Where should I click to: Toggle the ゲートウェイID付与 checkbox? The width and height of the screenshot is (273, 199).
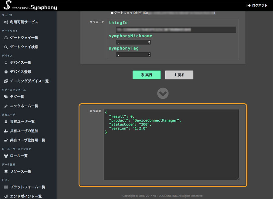point(112,13)
